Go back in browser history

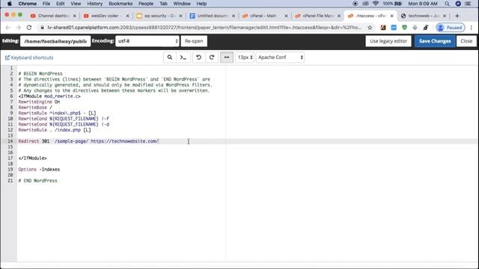8,28
